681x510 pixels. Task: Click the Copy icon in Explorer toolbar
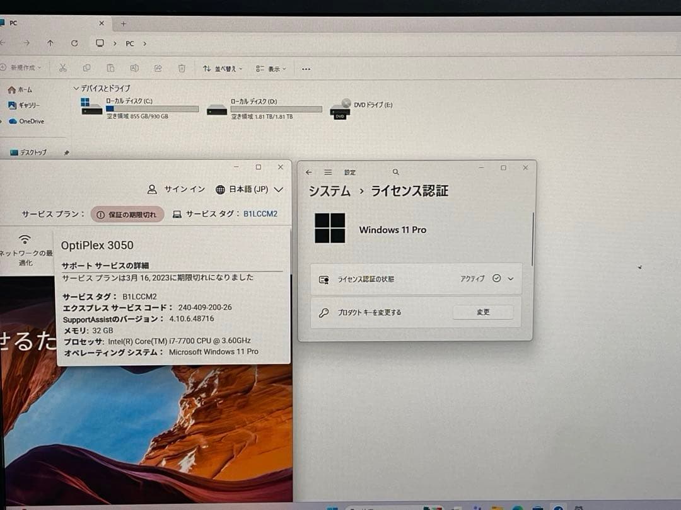87,67
